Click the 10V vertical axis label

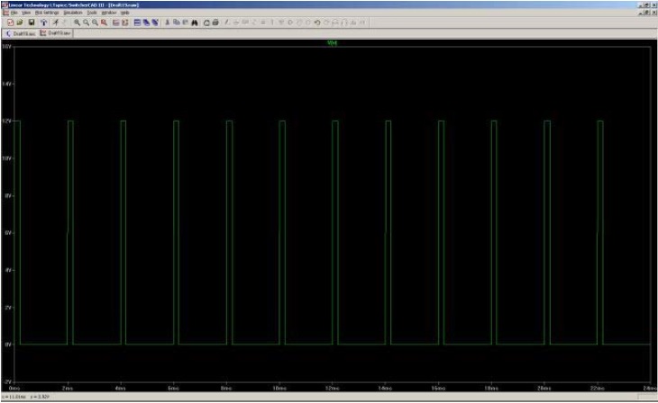6,158
